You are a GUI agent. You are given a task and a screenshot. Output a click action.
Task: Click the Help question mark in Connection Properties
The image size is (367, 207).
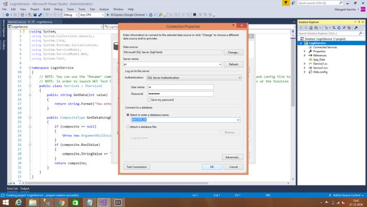233,25
